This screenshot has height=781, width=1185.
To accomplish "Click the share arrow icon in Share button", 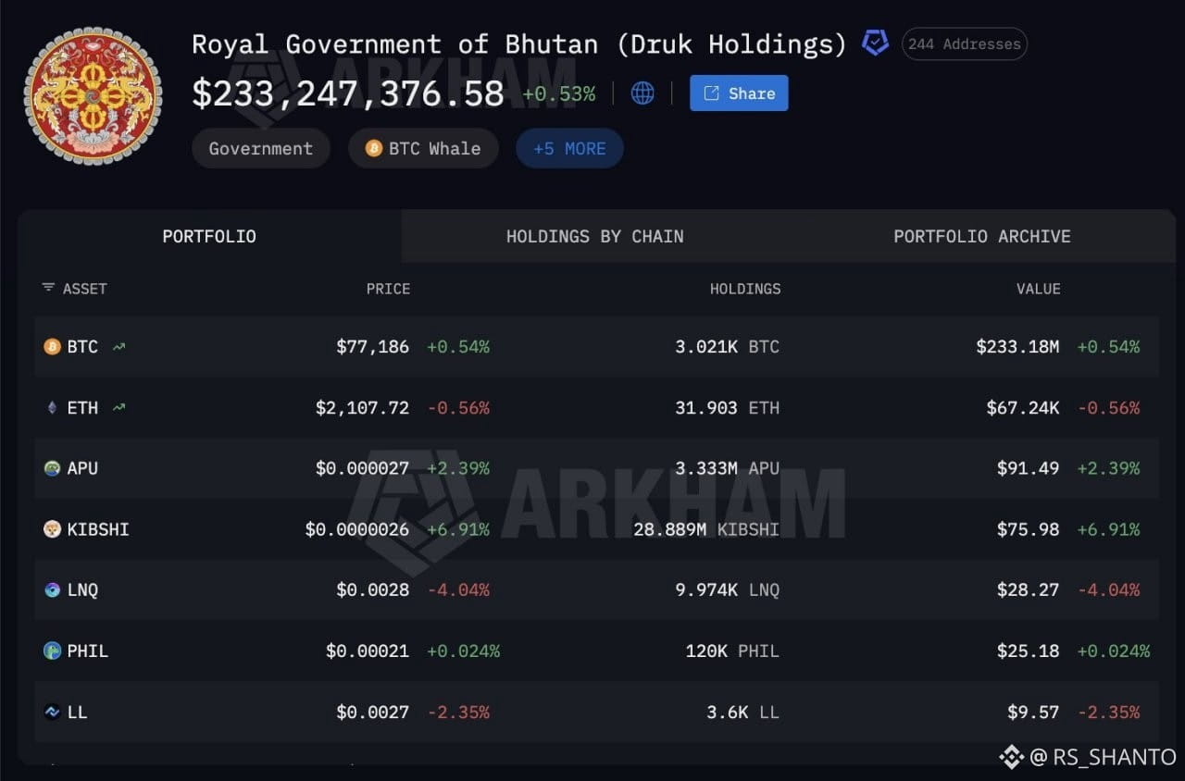I will pyautogui.click(x=711, y=93).
